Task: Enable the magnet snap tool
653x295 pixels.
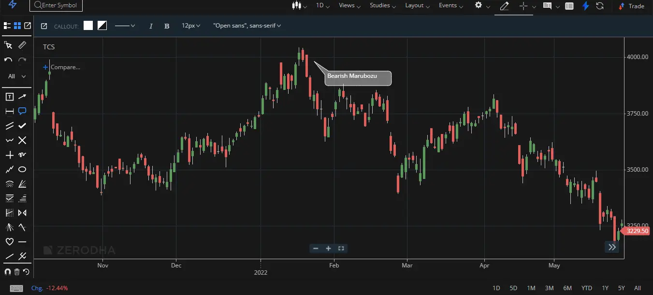Action: coord(7,272)
